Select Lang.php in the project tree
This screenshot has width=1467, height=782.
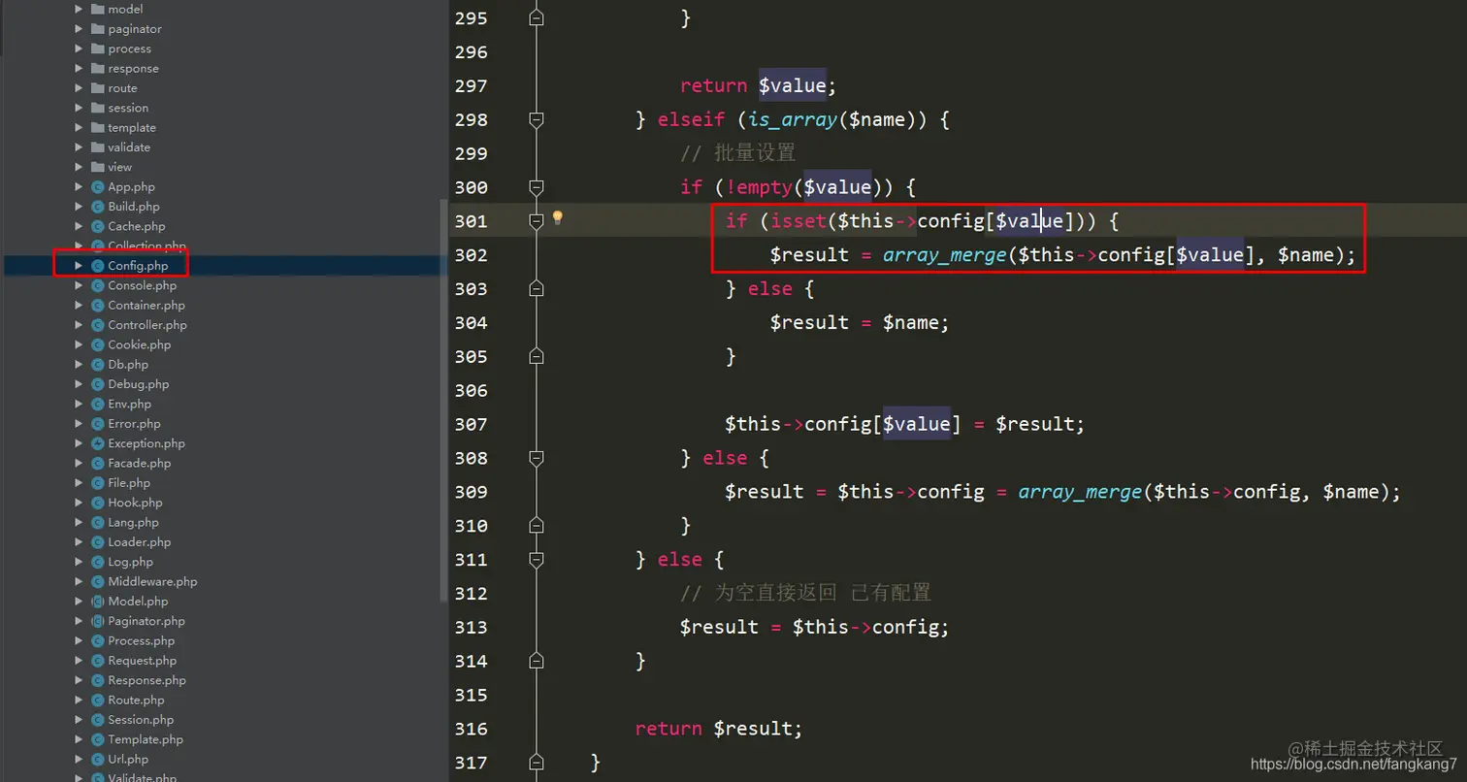pyautogui.click(x=131, y=522)
